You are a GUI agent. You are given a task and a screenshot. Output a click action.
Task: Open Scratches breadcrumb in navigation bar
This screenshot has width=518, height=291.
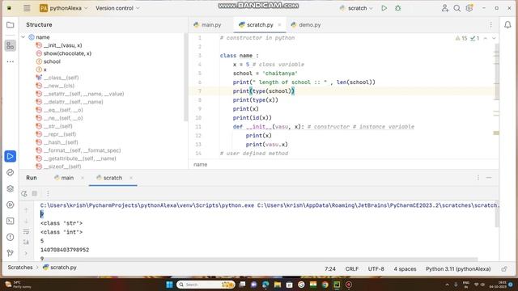(20, 268)
